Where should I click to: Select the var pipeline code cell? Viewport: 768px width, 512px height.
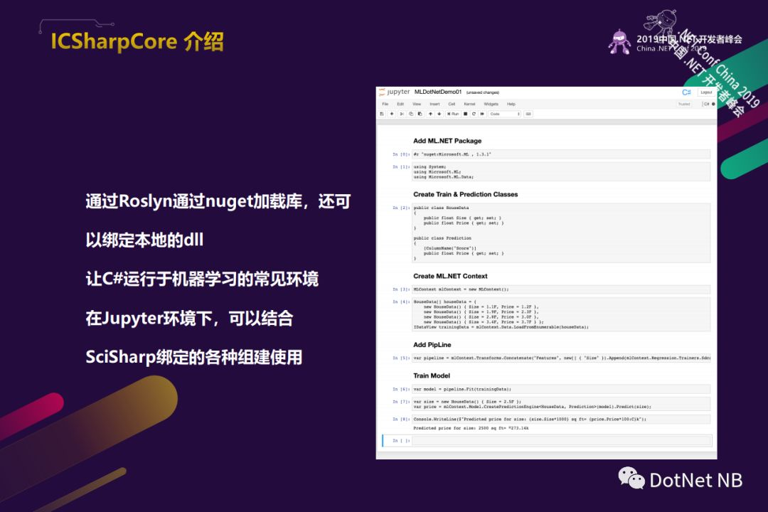(561, 358)
